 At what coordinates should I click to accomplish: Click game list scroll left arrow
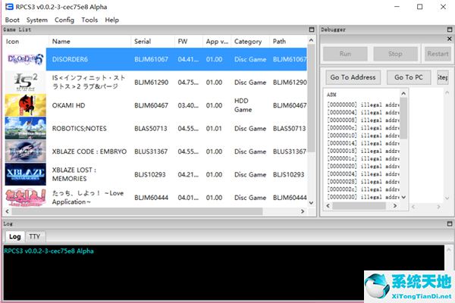pos(7,211)
